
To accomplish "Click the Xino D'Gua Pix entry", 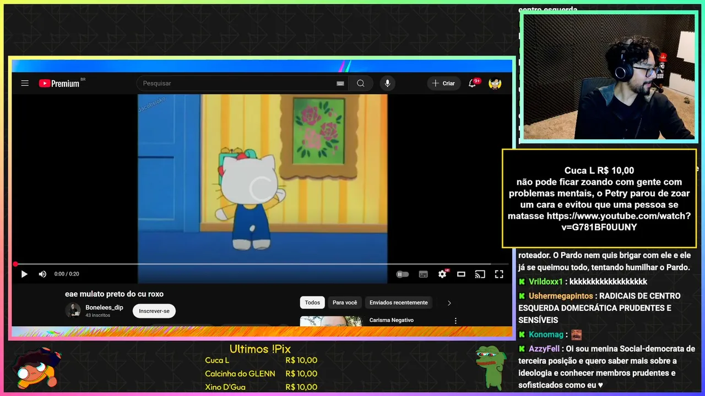I will tap(261, 387).
